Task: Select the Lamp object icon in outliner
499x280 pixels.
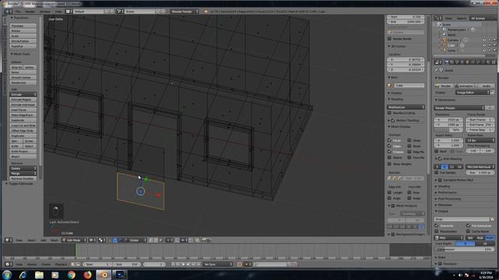Action: (x=444, y=50)
